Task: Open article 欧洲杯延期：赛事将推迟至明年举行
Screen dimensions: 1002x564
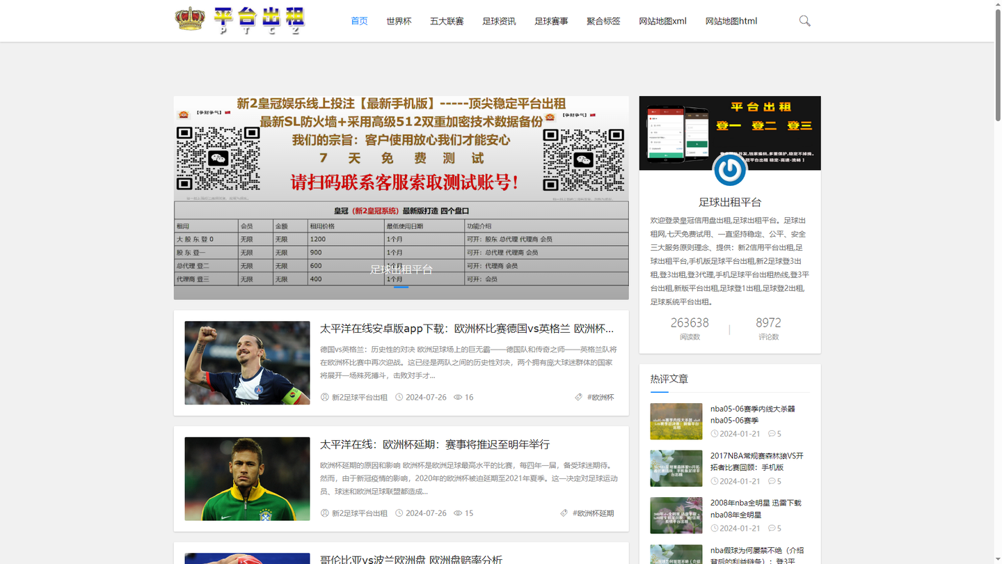Action: coord(435,444)
